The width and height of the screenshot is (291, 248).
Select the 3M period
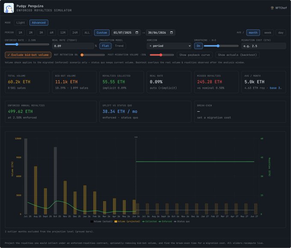(41, 32)
